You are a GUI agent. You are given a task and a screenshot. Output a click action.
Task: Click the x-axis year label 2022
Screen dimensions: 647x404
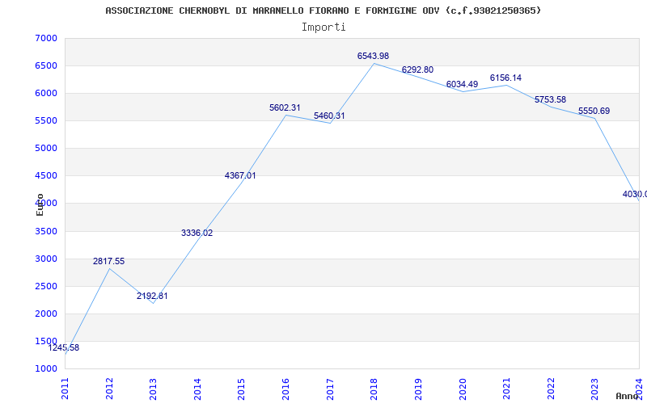[551, 389]
